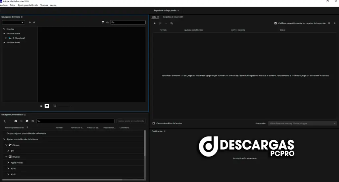Click the Add source plus icon in Cola panel

coord(155,23)
